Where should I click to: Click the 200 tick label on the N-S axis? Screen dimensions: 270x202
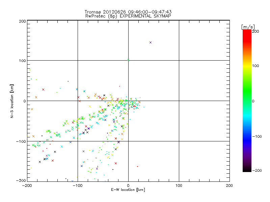[x=22, y=21]
